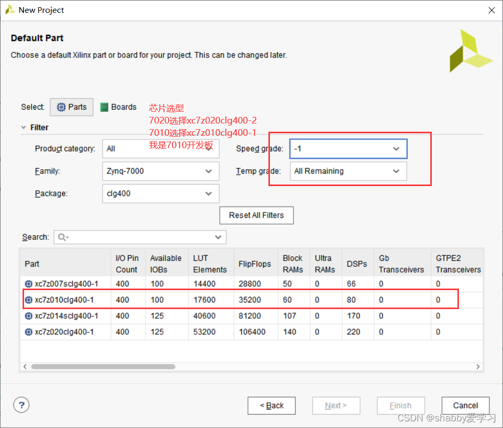Click chip icon beside xc7z010clg400-1
This screenshot has height=428, width=503.
(x=29, y=300)
